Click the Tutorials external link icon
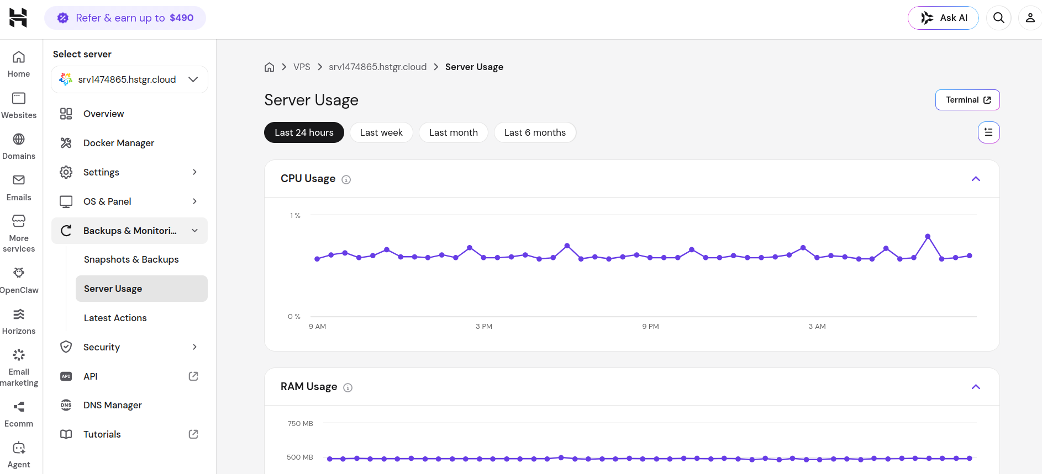 click(x=193, y=434)
